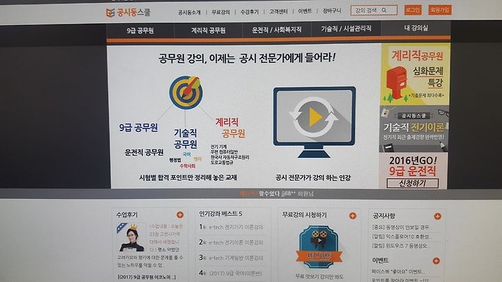Screen dimensions: 502x282
Task: Select the 9급 공무원 navigation tab
Action: (140, 31)
